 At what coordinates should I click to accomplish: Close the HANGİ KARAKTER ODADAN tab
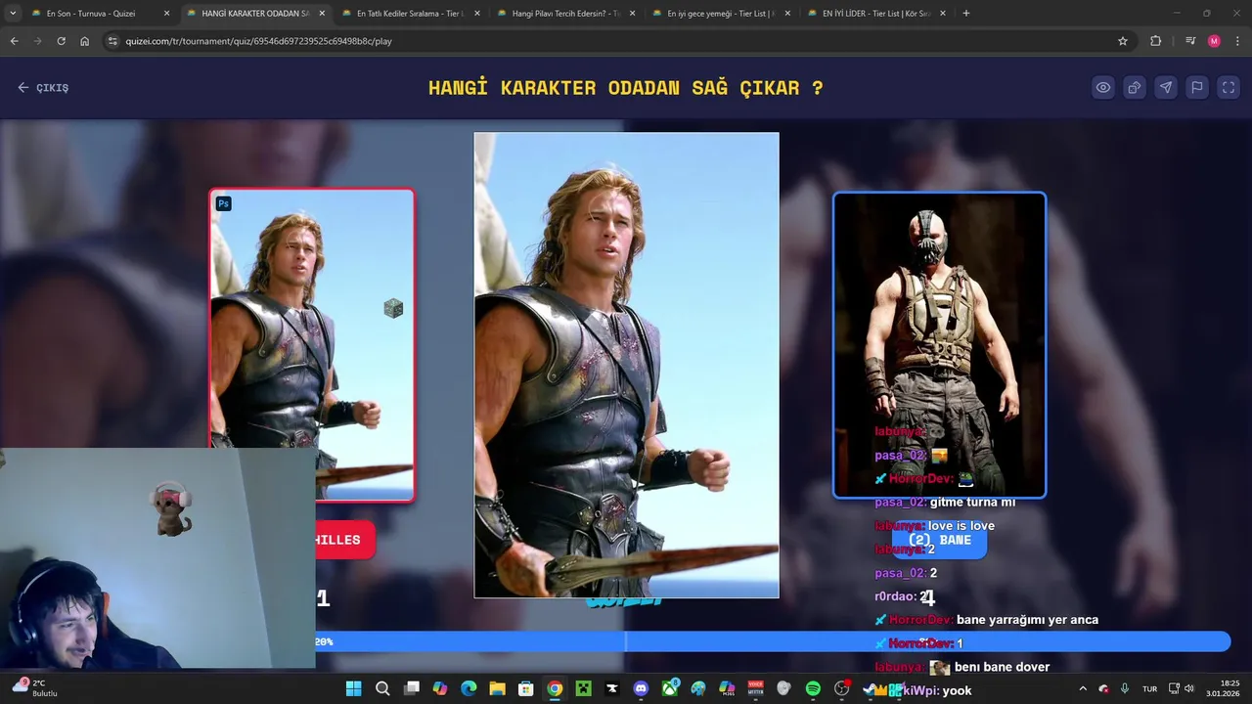pyautogui.click(x=322, y=14)
